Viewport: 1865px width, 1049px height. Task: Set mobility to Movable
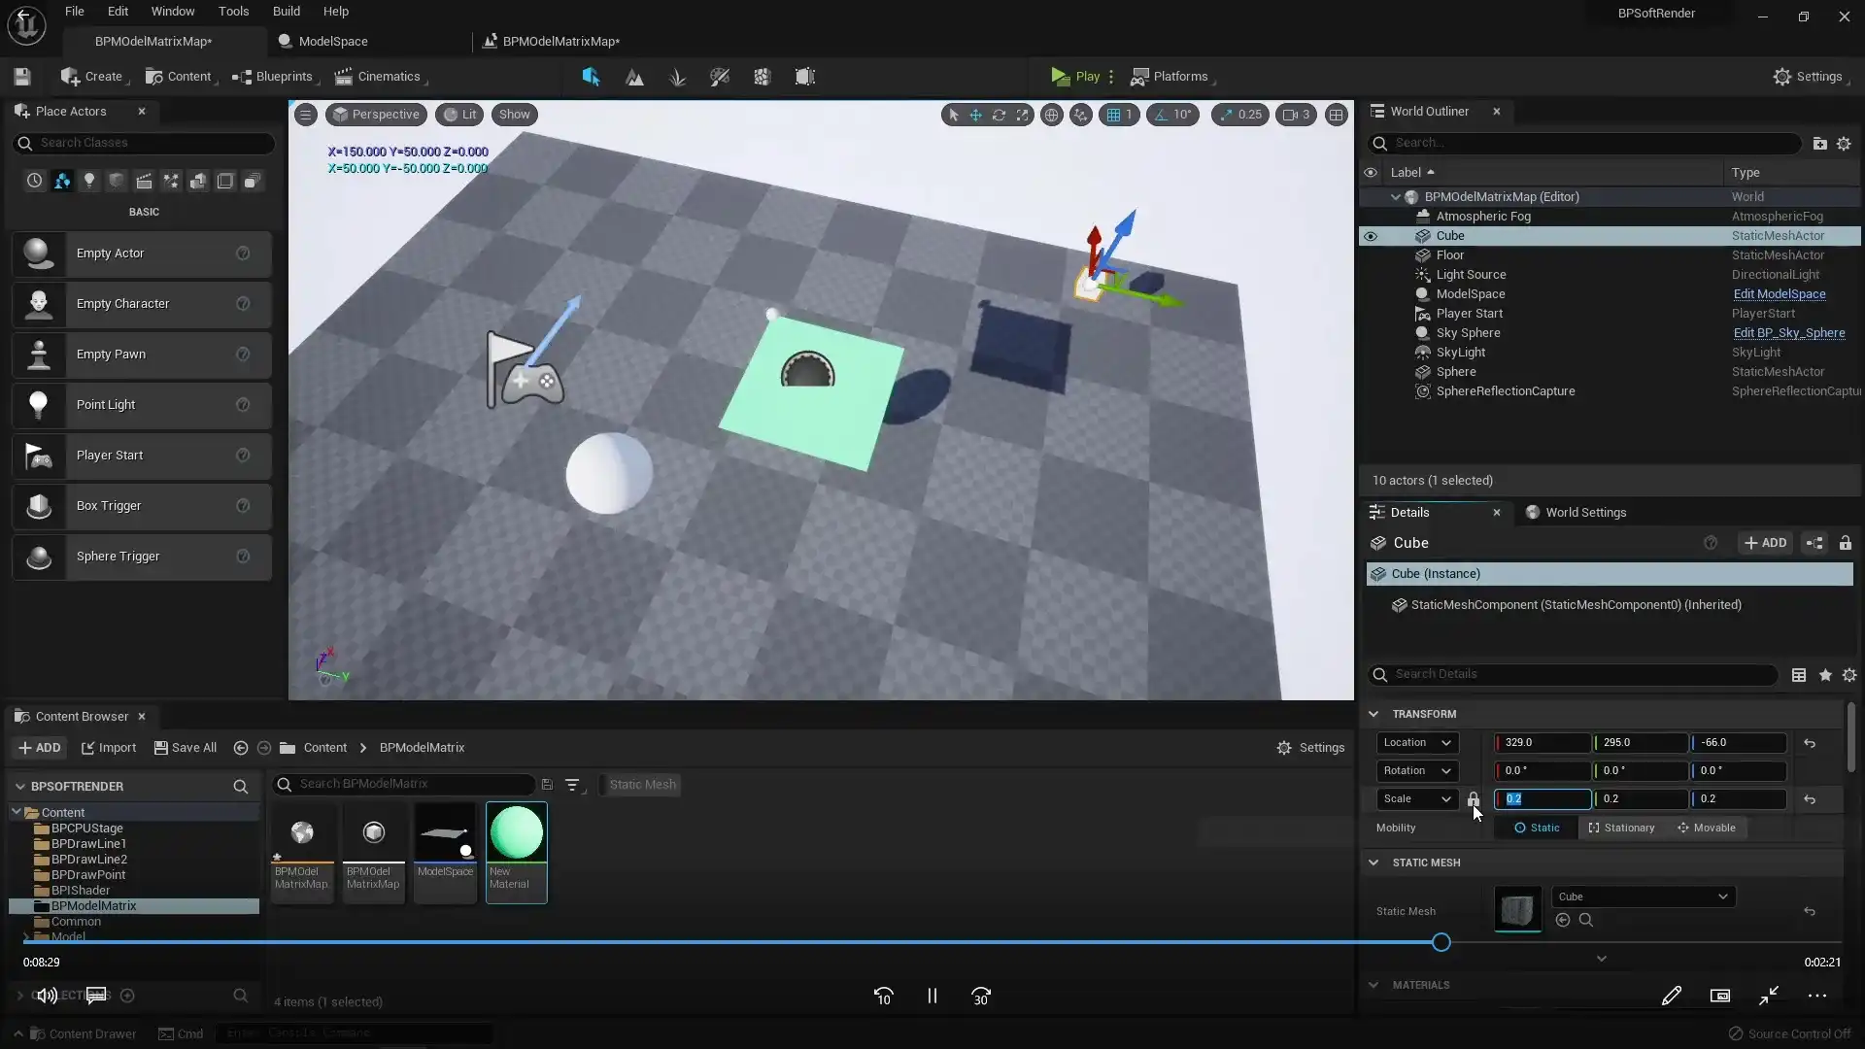[x=1706, y=828]
